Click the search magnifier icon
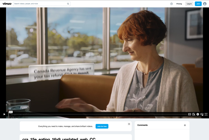The image size is (209, 140). click(68, 4)
